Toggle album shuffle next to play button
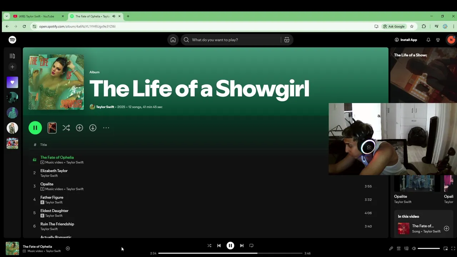457x257 pixels. (x=66, y=128)
